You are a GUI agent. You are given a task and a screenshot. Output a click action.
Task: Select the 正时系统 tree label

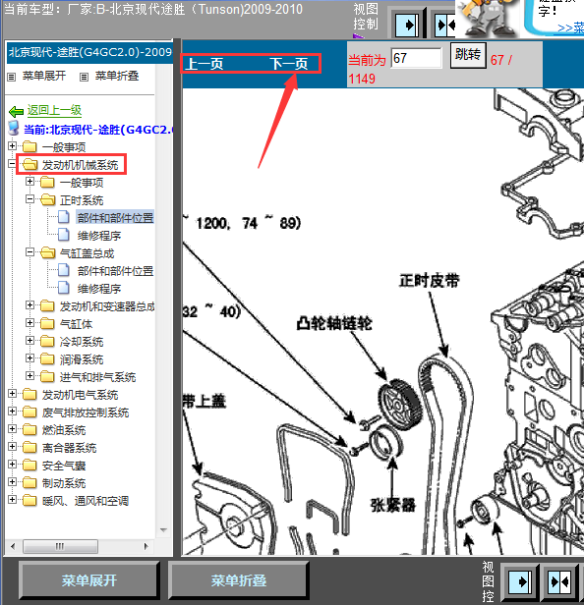(82, 200)
